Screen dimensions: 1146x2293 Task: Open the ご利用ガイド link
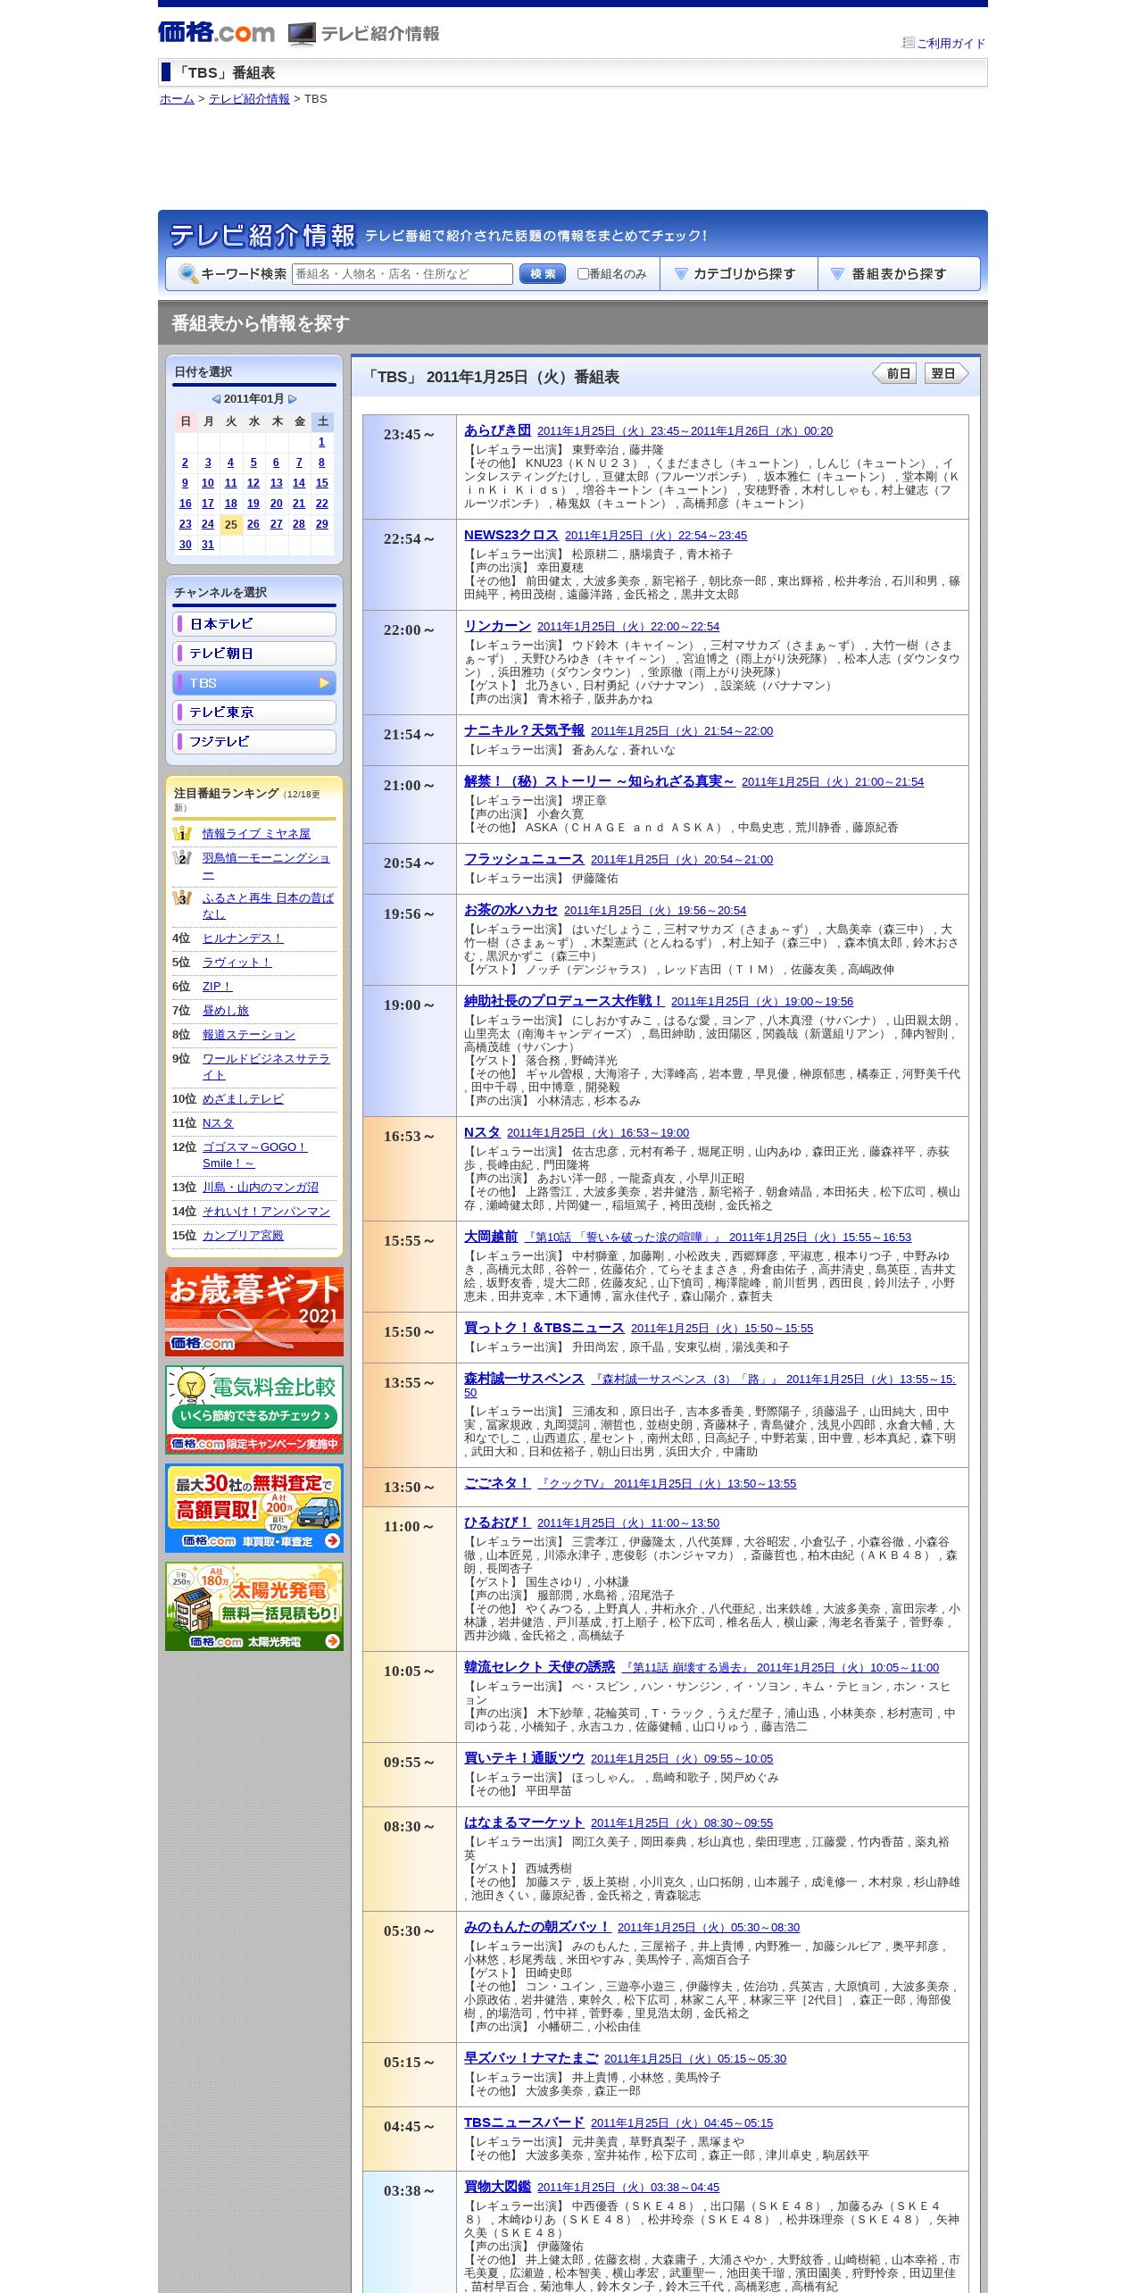point(951,43)
